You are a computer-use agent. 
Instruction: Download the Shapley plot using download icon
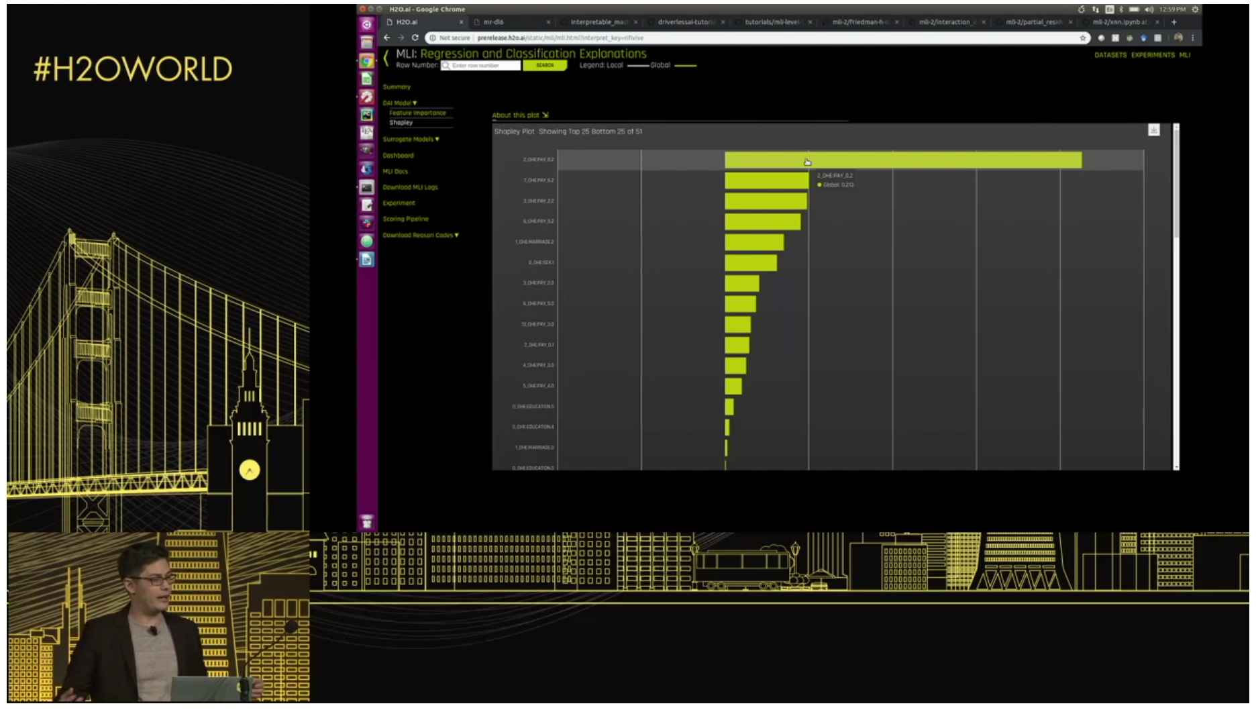tap(1153, 130)
